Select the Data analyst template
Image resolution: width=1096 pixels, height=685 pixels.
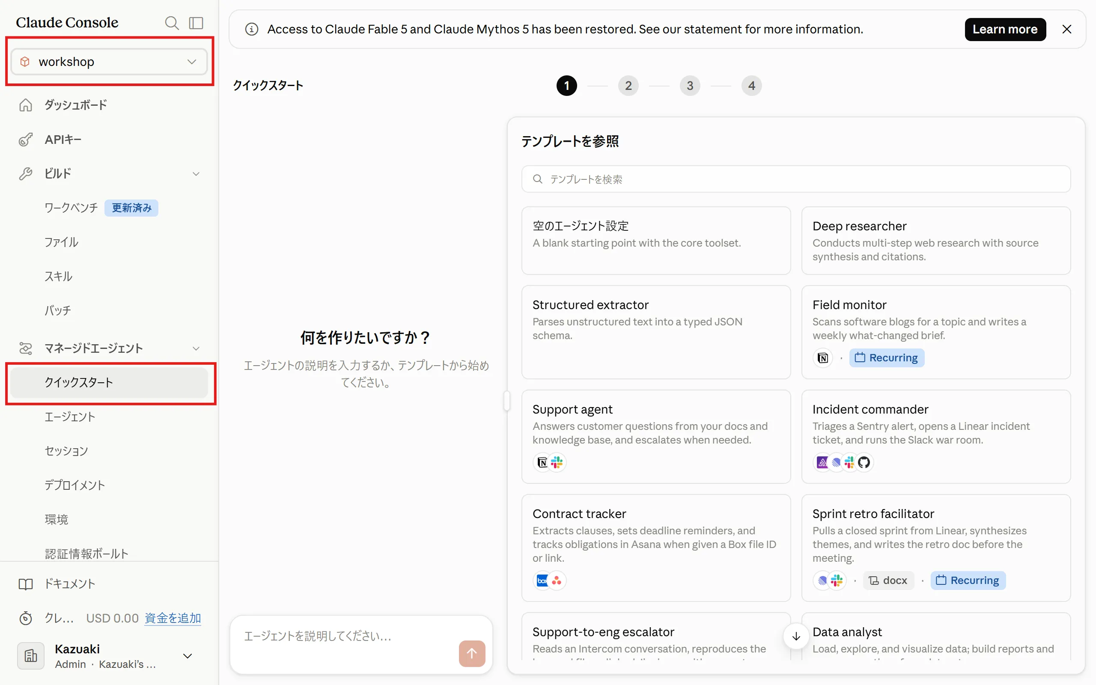click(x=936, y=637)
